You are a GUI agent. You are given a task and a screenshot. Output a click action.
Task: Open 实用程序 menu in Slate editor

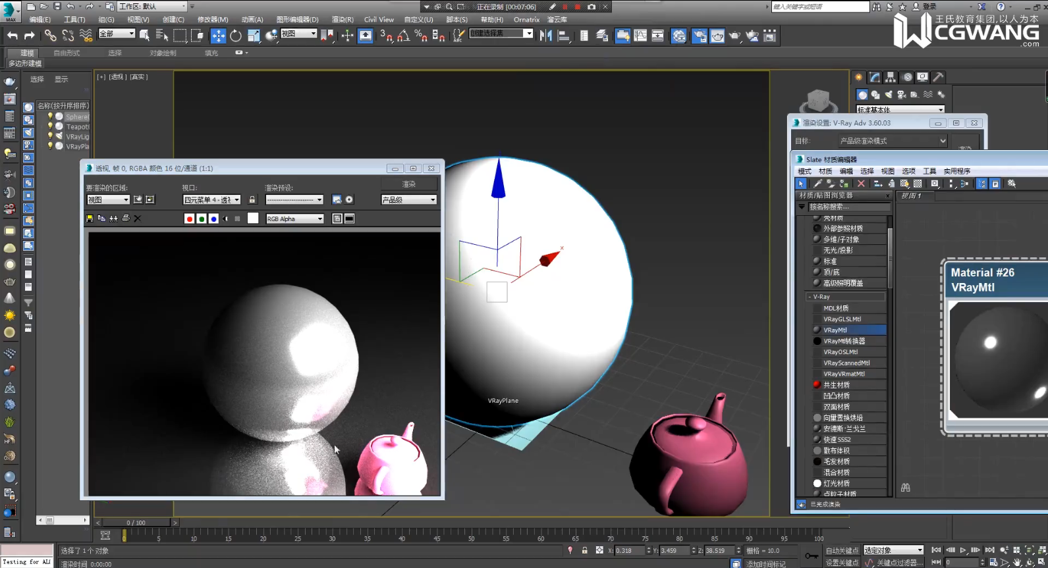[956, 171]
